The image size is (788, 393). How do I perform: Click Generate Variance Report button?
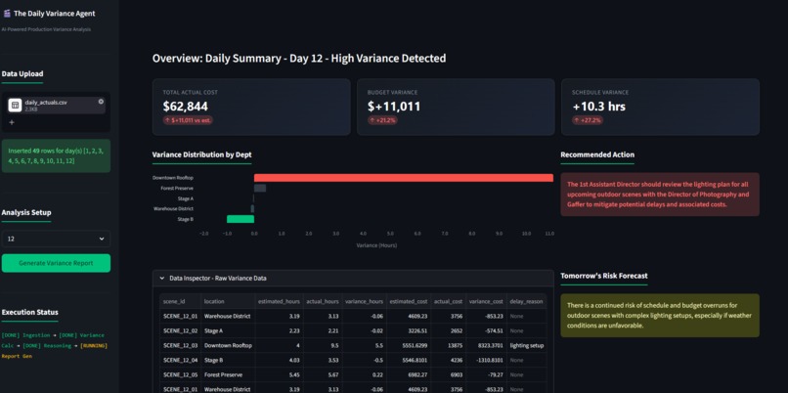pyautogui.click(x=56, y=263)
